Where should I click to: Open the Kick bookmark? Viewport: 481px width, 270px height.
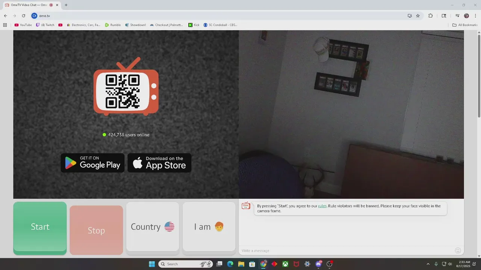(194, 25)
